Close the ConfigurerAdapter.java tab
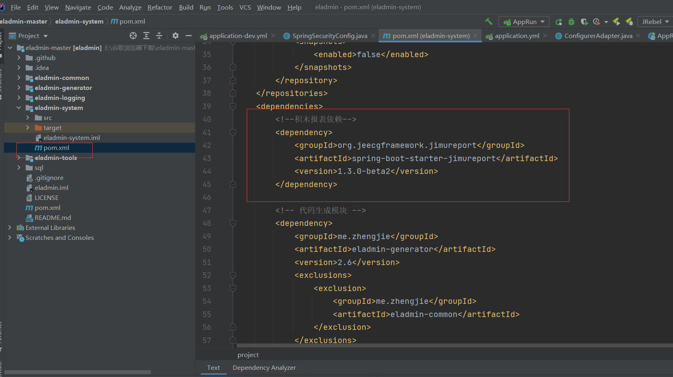 [638, 36]
